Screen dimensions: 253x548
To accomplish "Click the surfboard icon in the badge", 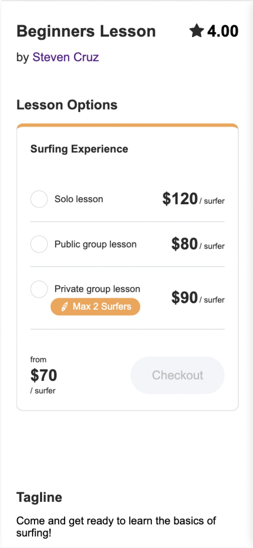I will [64, 307].
